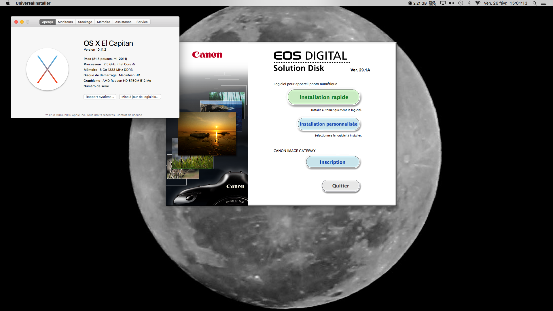Click the Disque de démarrage Macintosh HD line
Screen dimensions: 553x311
(112, 75)
